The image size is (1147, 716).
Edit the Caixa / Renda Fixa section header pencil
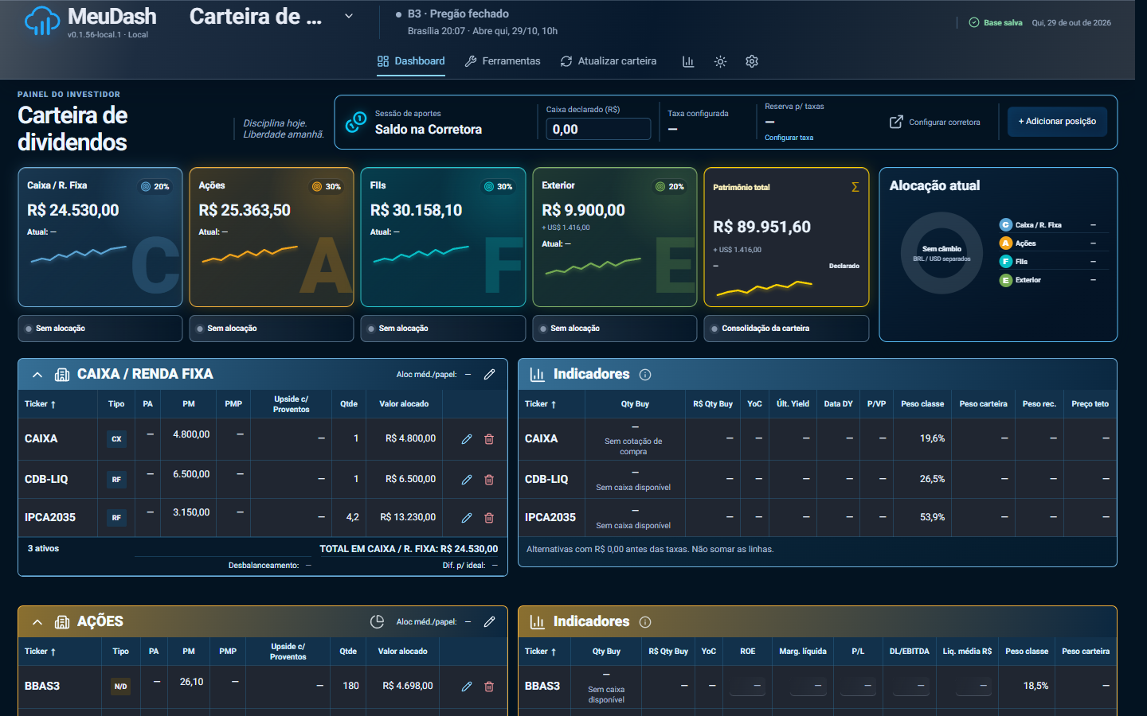(x=490, y=374)
